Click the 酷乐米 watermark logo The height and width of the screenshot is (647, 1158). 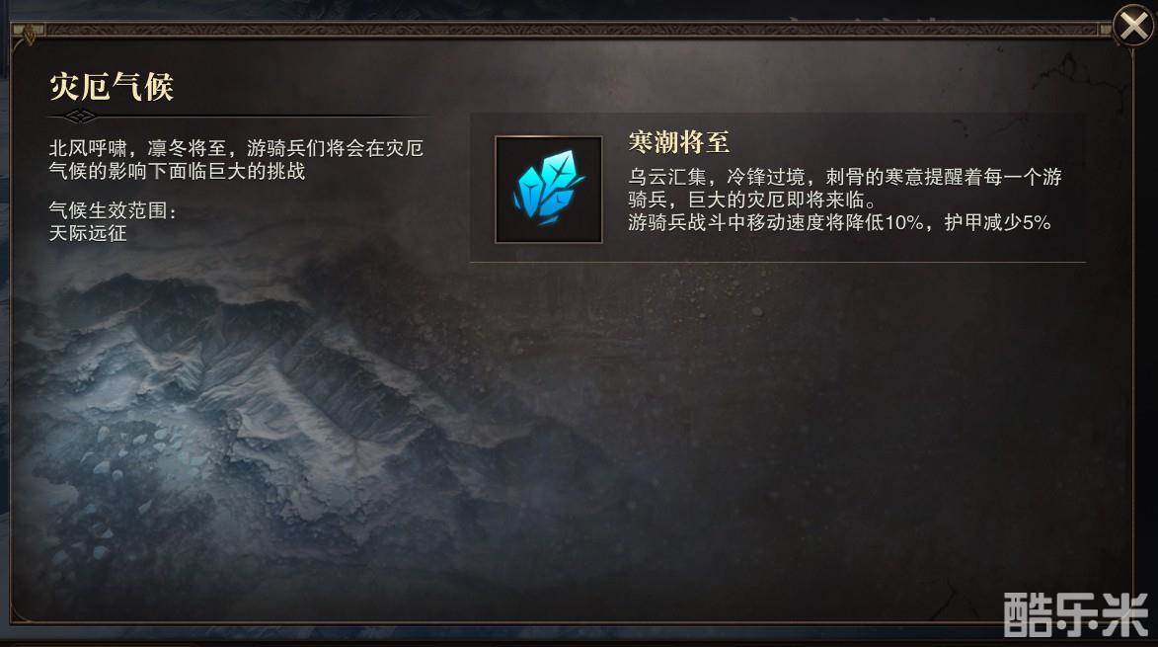point(1076,613)
